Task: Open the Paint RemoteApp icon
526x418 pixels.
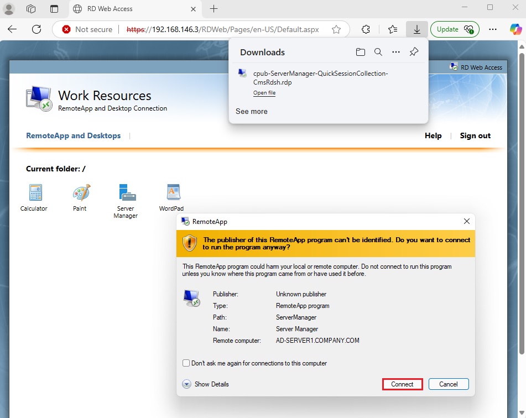Action: point(80,194)
